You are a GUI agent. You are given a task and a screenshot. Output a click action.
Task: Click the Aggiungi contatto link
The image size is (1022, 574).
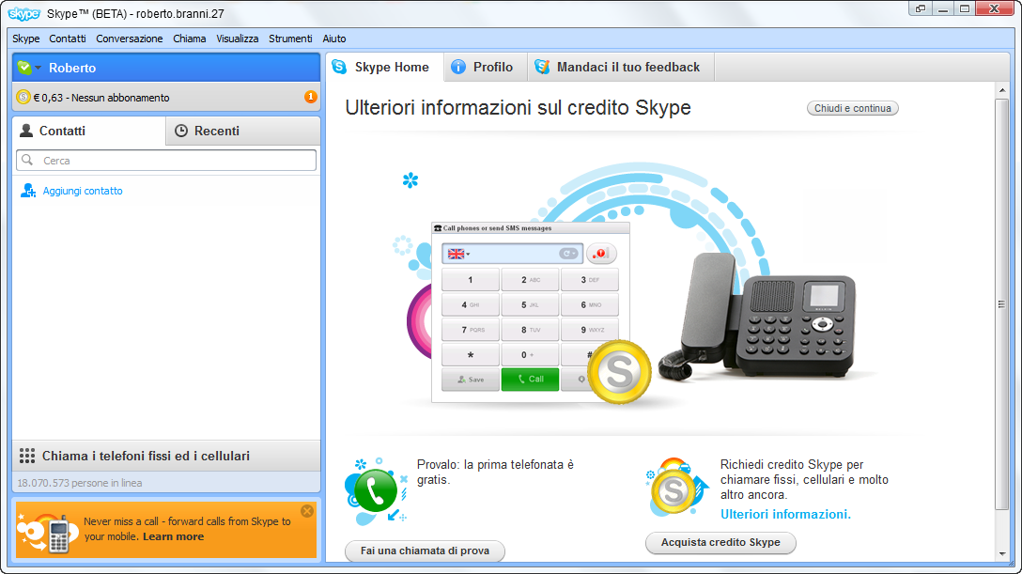pyautogui.click(x=83, y=191)
